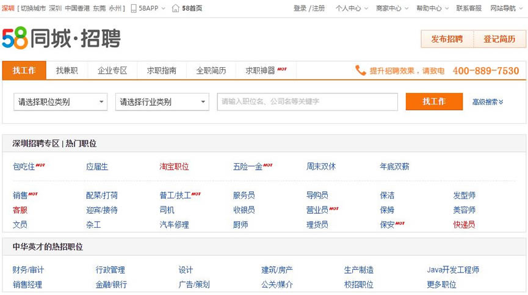Screen dimensions: 528x295
Task: Open the 全职简历 tab
Action: (x=211, y=70)
